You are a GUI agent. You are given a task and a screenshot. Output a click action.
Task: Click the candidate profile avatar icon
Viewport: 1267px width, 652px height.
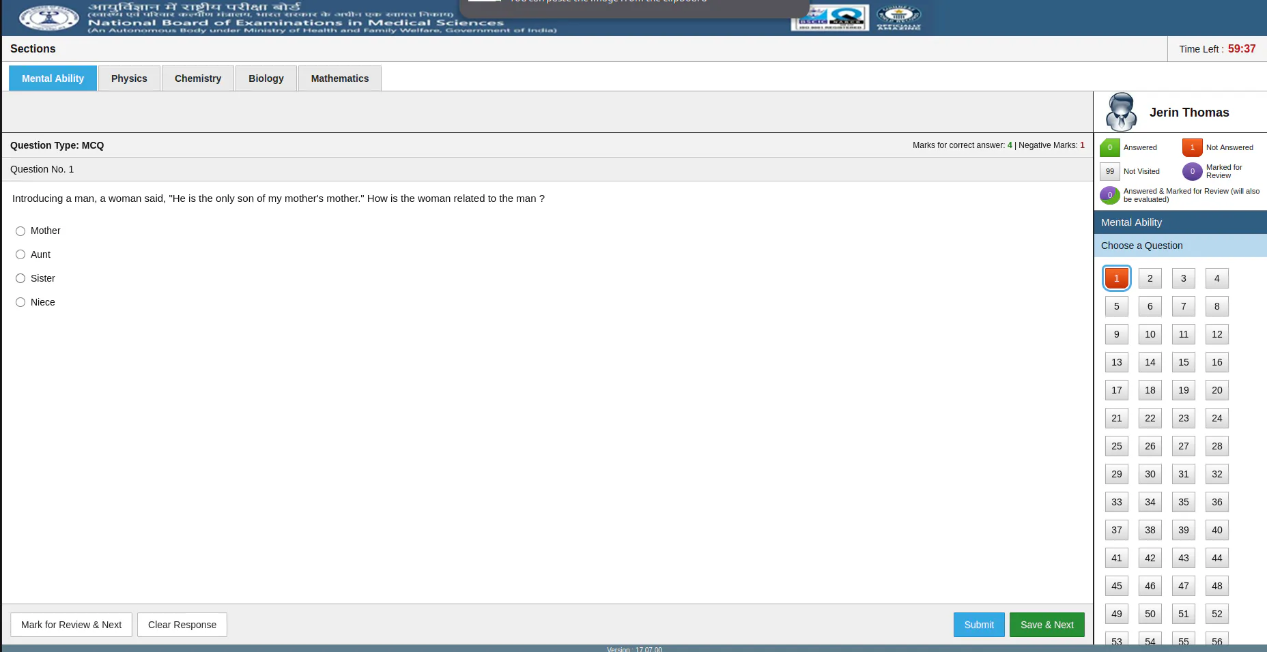(x=1122, y=112)
